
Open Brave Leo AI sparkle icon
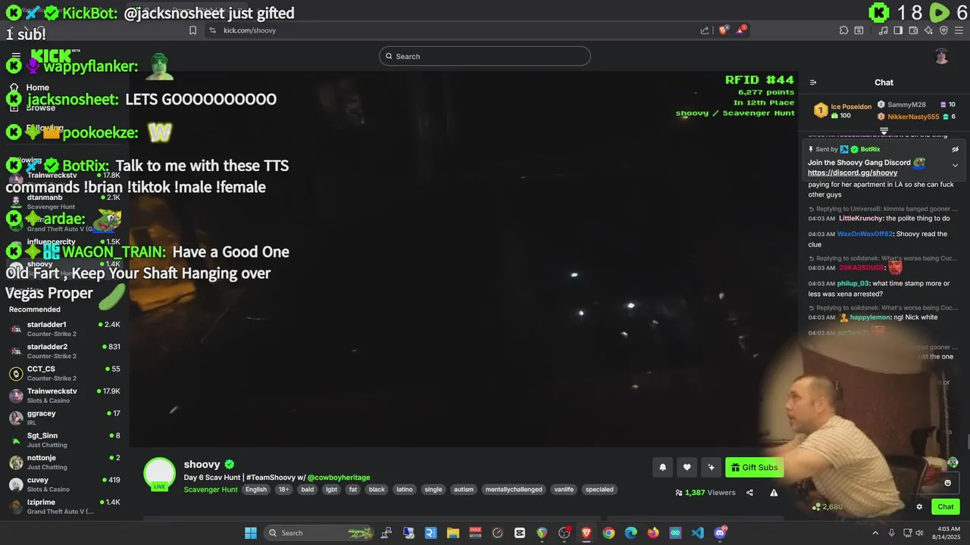pos(928,30)
